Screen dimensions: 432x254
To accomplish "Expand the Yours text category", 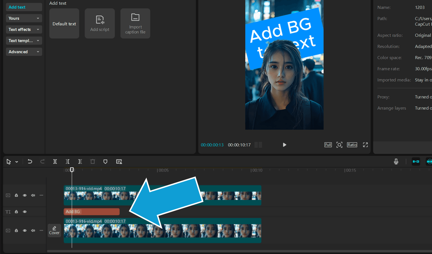I will pos(24,18).
